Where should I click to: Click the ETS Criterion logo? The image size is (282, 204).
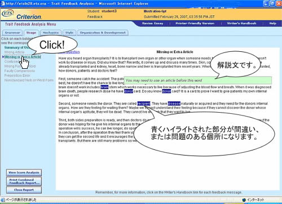click(x=21, y=15)
